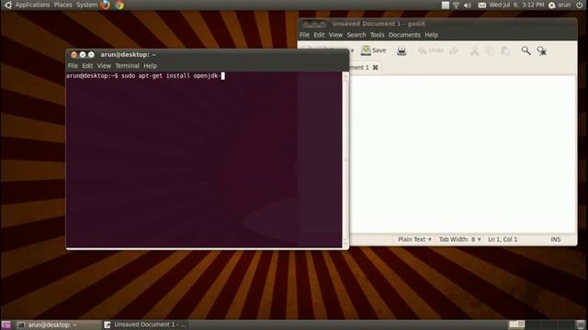Open gedit's Help menu
The image size is (588, 330).
click(431, 35)
